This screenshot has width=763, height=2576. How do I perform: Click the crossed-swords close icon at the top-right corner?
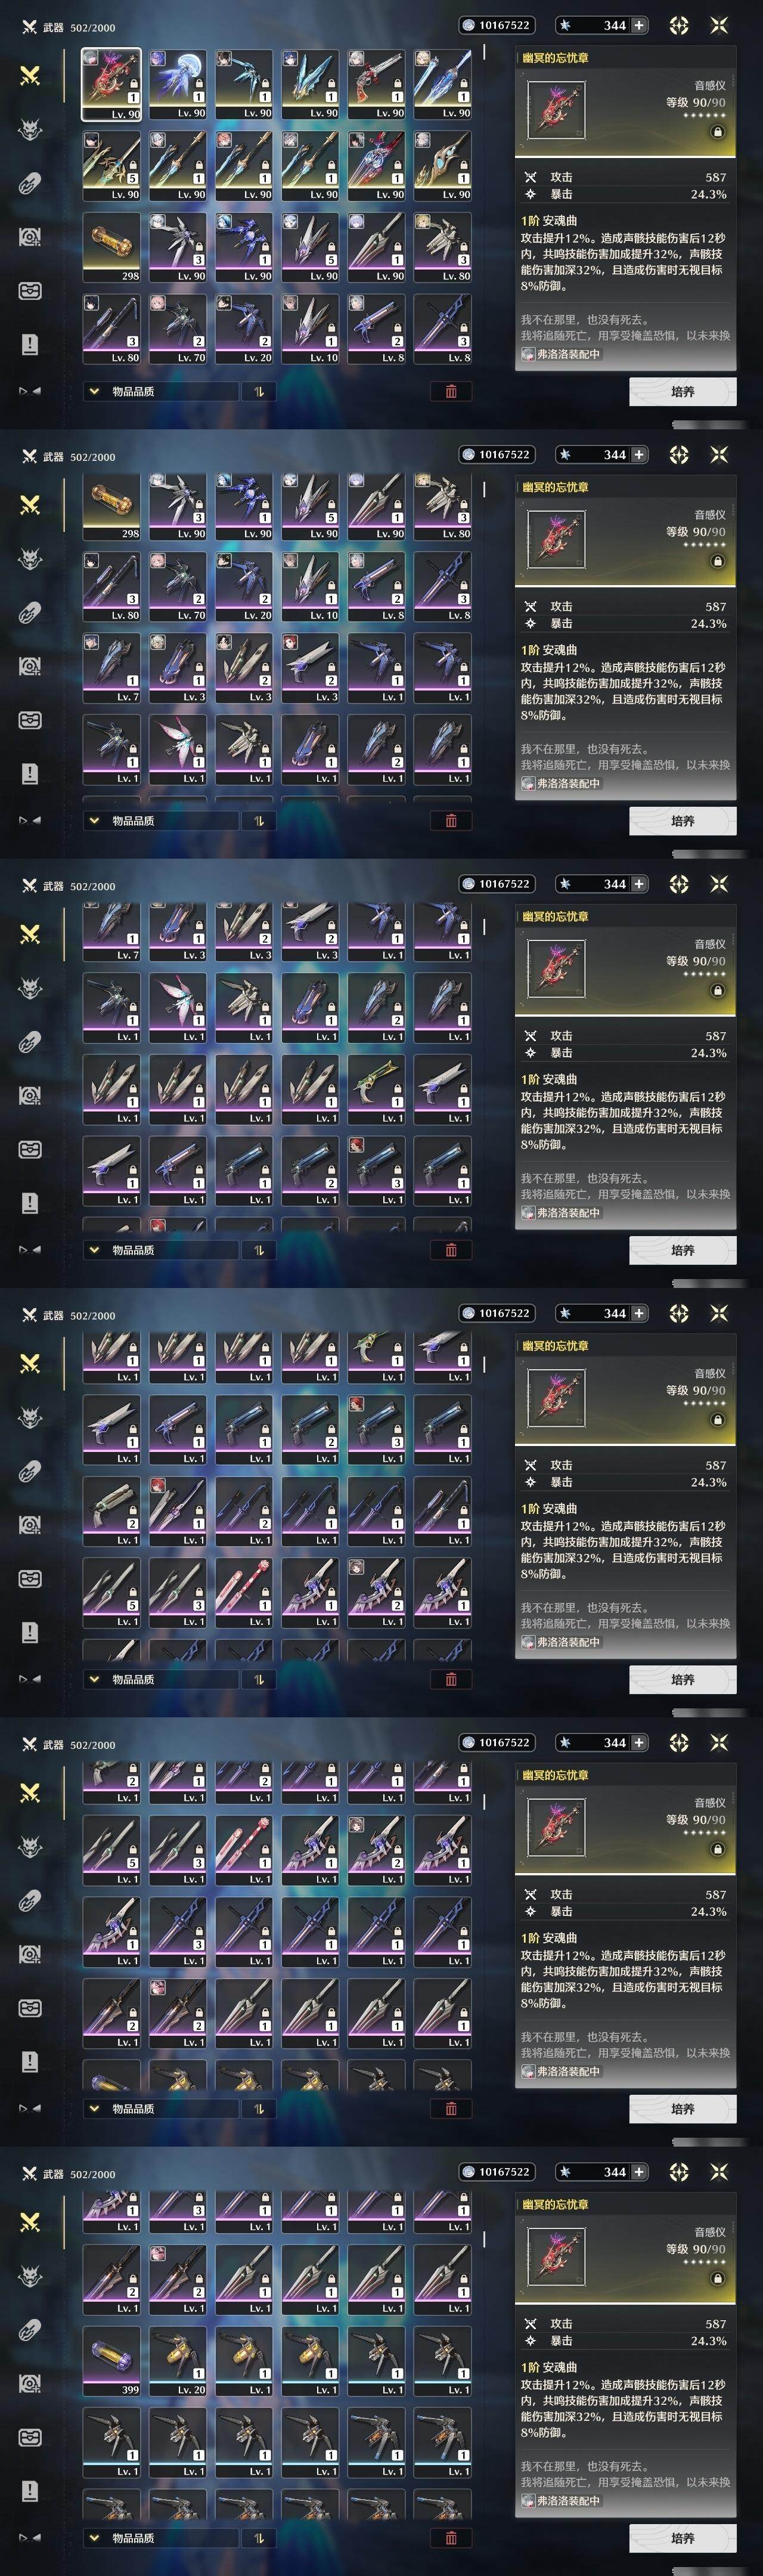point(719,25)
